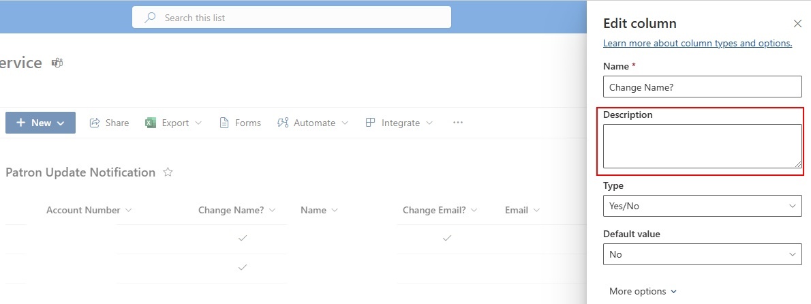Click the Teams icon beside the site title
This screenshot has height=304, width=811.
(57, 63)
